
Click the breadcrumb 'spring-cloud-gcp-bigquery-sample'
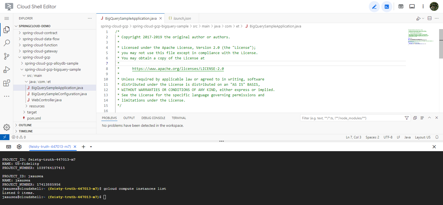click(161, 26)
